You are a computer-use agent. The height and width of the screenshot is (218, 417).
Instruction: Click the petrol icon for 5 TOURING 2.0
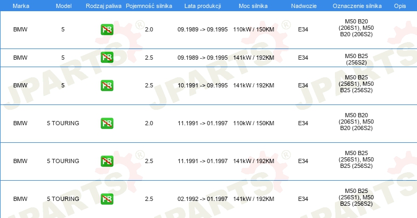click(107, 123)
